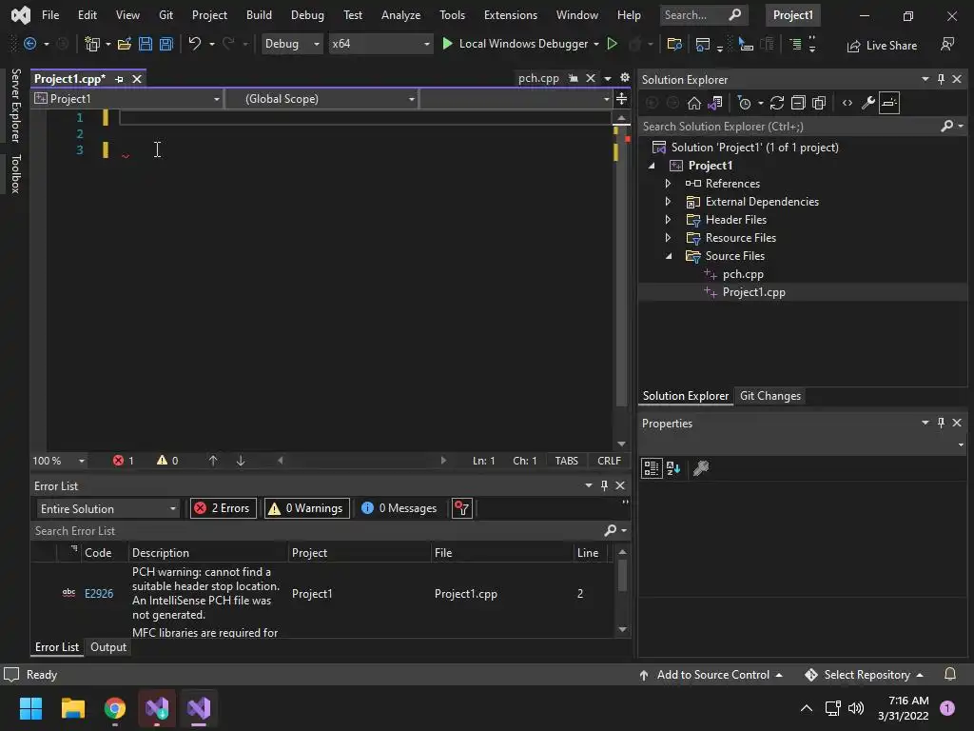Toggle auto-hide pin for Properties panel
Screen dimensions: 974x731
point(941,423)
